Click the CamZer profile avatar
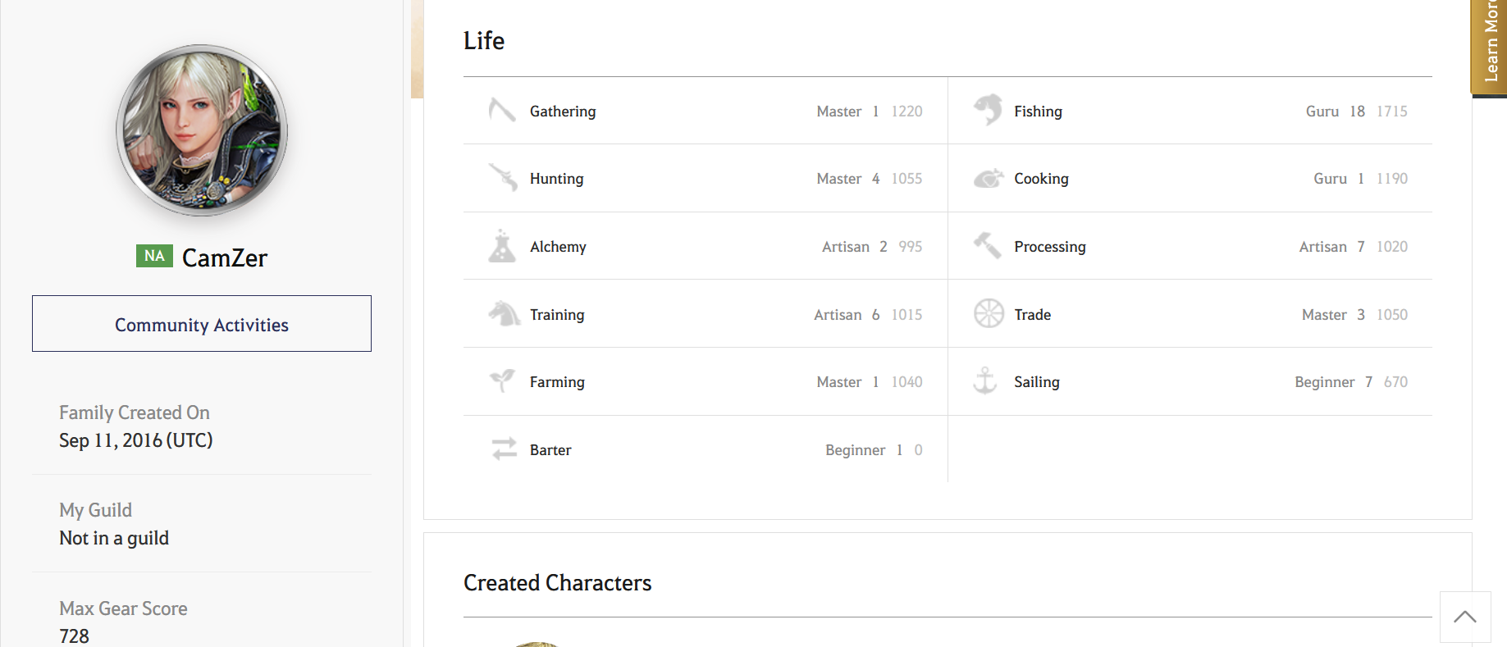1507x647 pixels. pos(202,131)
